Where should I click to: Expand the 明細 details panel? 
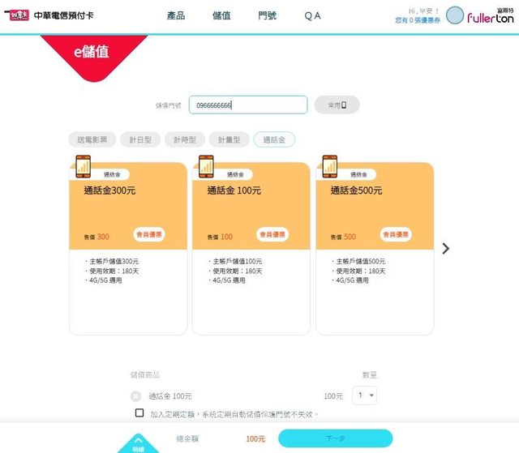coord(137,444)
